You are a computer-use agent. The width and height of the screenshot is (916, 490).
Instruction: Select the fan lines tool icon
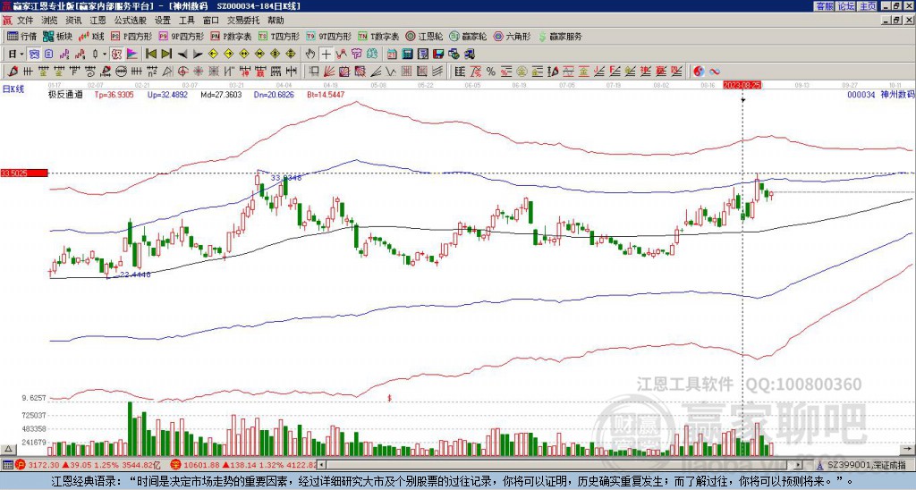coord(329,72)
